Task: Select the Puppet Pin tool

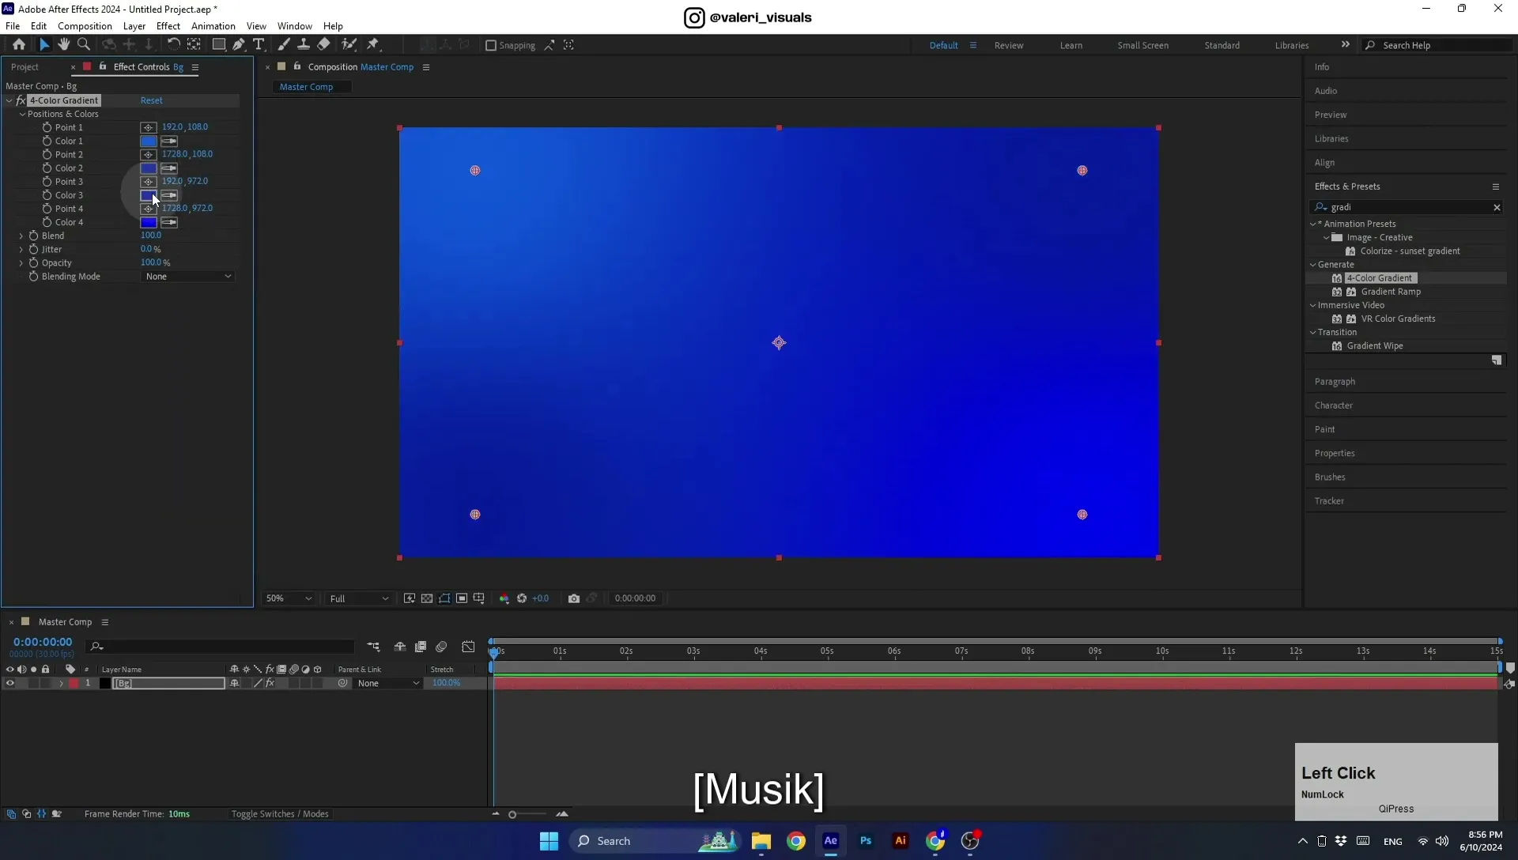Action: pyautogui.click(x=373, y=45)
